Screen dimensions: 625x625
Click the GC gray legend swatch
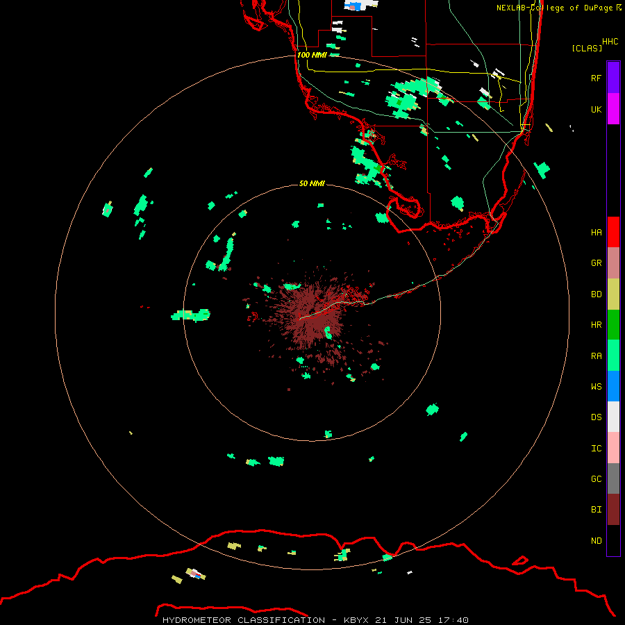point(613,478)
